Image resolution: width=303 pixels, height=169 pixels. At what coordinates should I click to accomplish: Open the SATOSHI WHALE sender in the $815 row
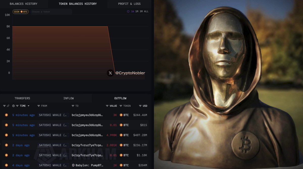(53, 125)
